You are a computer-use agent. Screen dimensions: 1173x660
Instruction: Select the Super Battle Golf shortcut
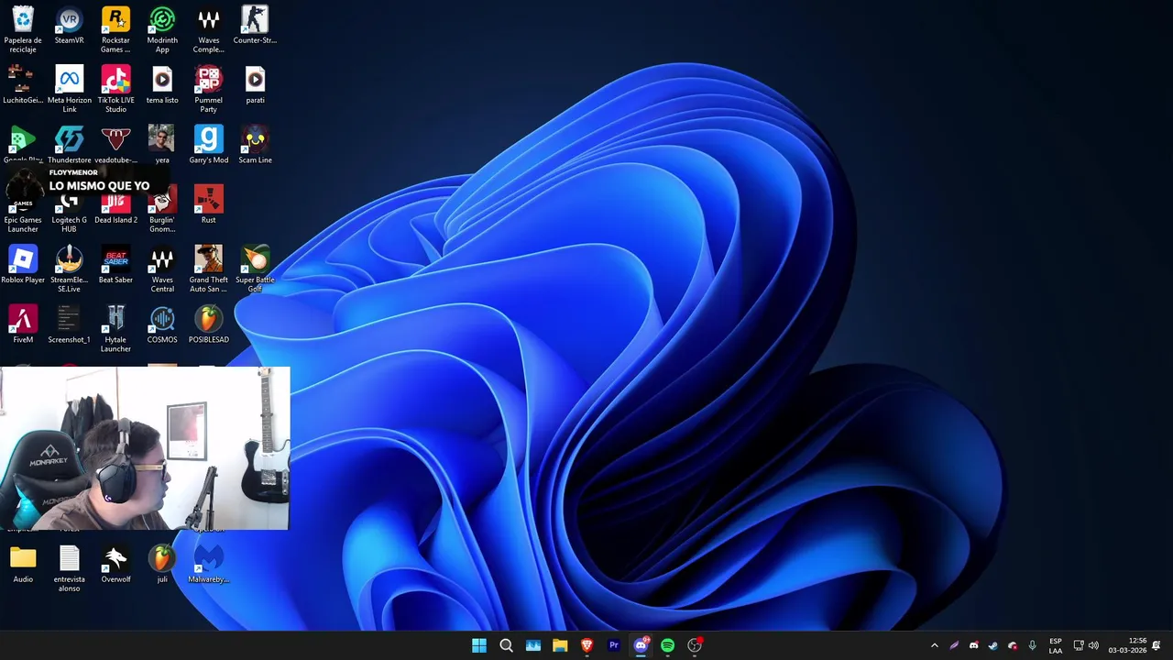coord(255,269)
